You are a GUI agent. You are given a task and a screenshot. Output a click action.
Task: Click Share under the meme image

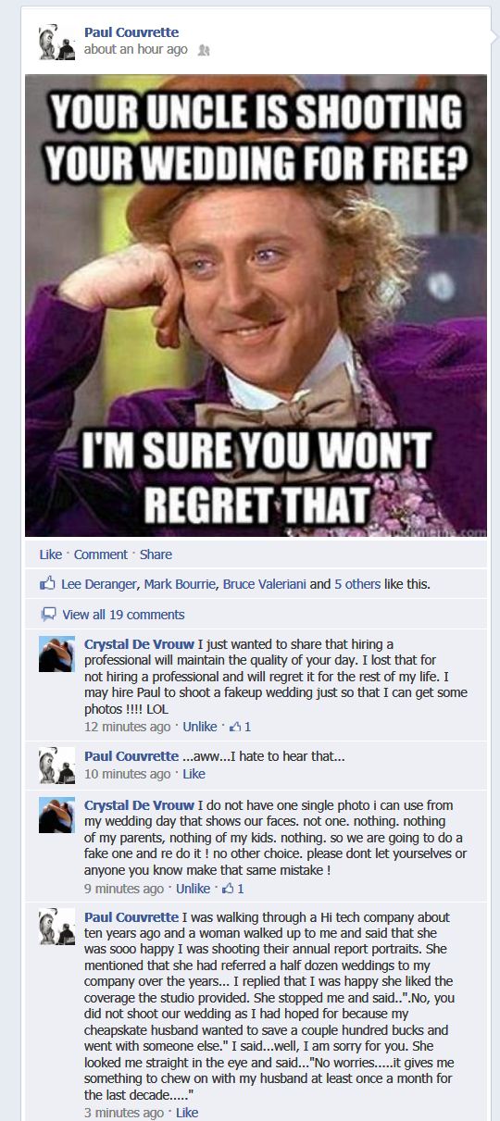click(x=156, y=554)
